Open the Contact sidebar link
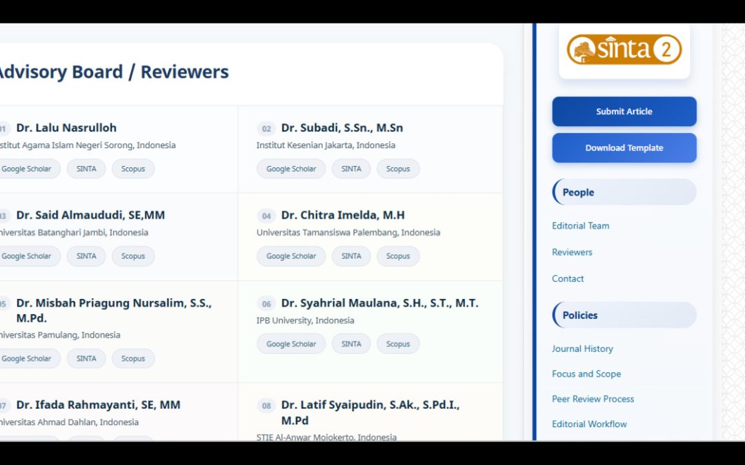The width and height of the screenshot is (745, 465). click(568, 279)
